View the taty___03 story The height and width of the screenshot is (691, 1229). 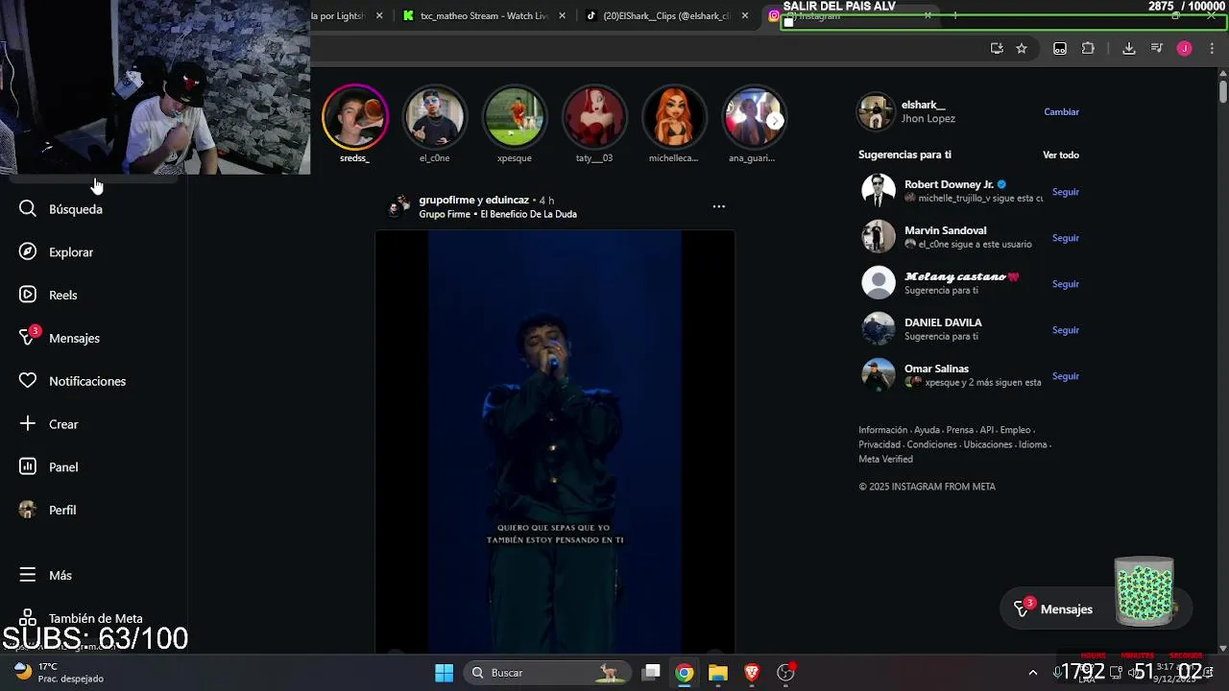(594, 117)
